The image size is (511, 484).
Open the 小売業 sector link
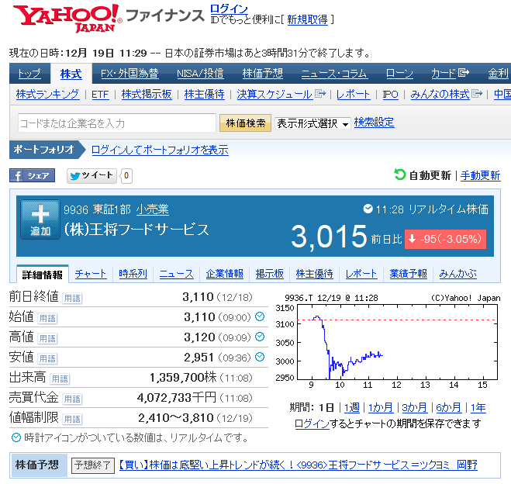tap(153, 209)
